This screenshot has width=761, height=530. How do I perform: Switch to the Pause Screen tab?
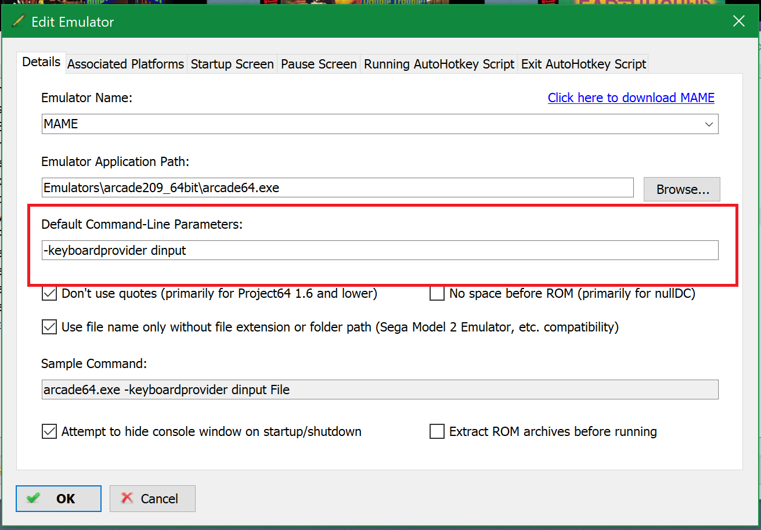(319, 64)
